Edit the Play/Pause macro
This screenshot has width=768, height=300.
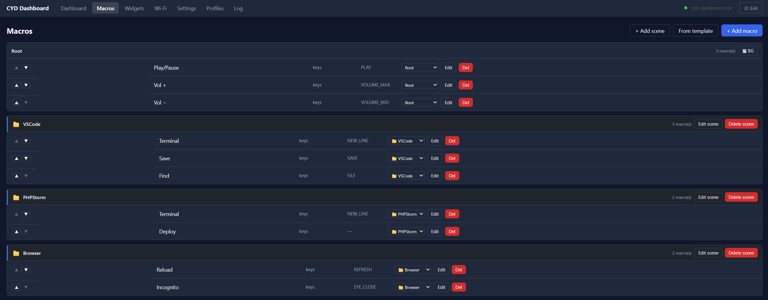448,68
